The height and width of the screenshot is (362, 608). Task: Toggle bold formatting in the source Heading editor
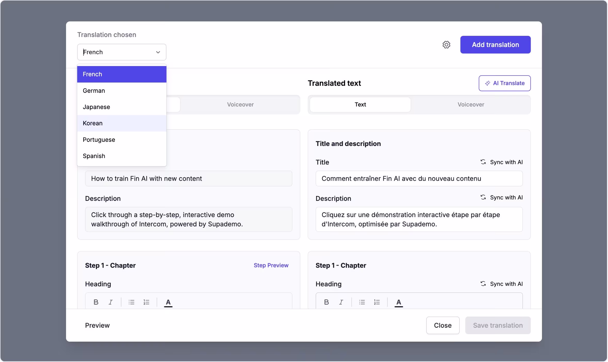(x=96, y=302)
